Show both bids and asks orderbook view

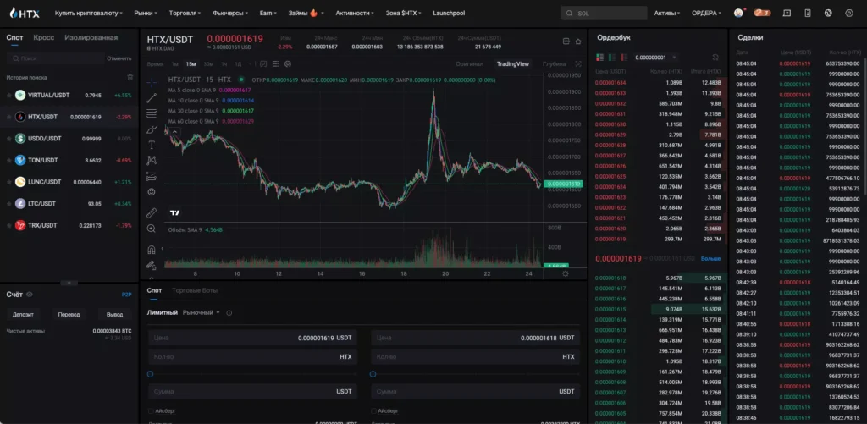tap(599, 57)
